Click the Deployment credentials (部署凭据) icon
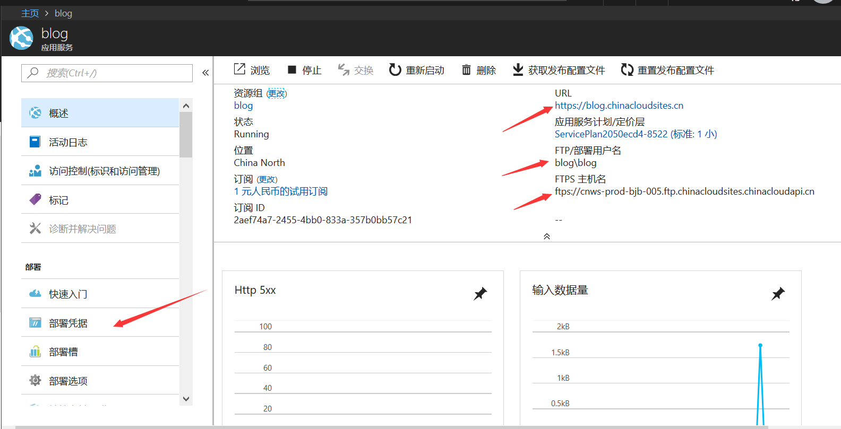The width and height of the screenshot is (841, 429). [x=35, y=322]
